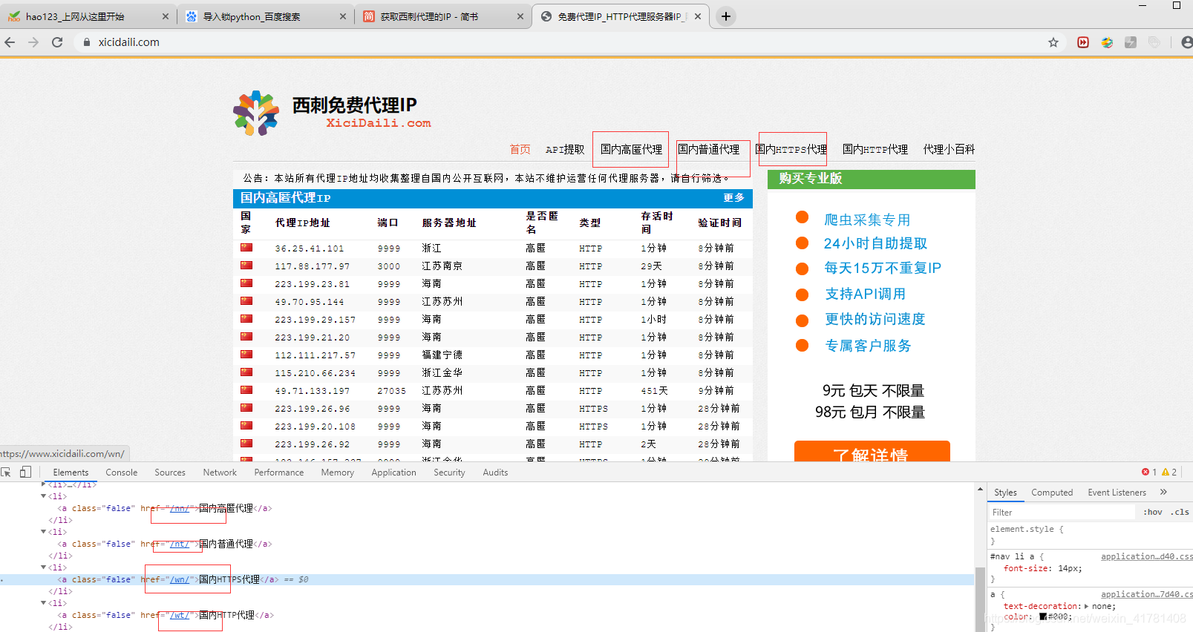Screen dimensions: 1193x632
Task: Click the 首页 navigation link
Action: [x=520, y=149]
